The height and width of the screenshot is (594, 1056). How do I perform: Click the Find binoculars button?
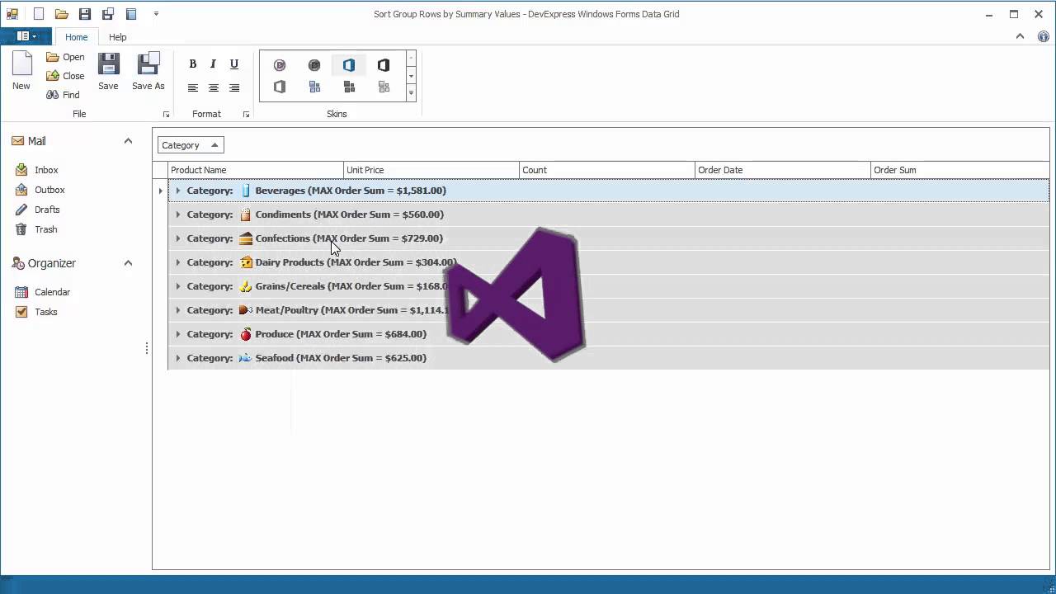point(63,95)
